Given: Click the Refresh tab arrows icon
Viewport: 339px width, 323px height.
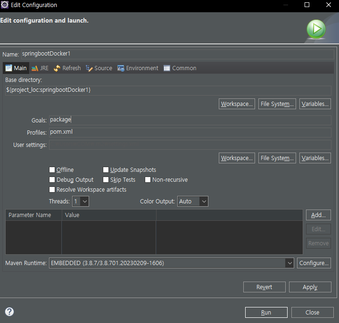Looking at the screenshot, I should [57, 68].
